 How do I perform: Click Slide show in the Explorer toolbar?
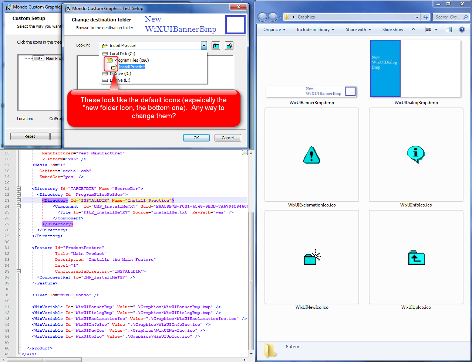click(392, 30)
